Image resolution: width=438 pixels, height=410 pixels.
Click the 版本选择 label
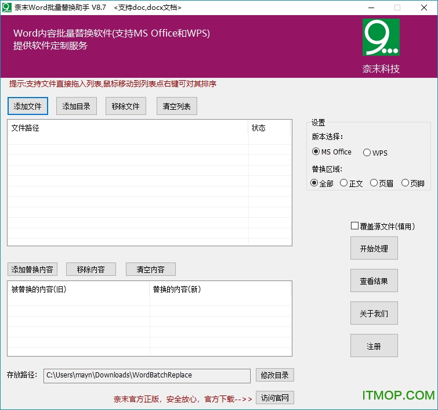tap(327, 136)
